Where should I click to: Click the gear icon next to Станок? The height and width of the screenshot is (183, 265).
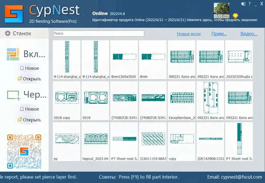pos(8,34)
